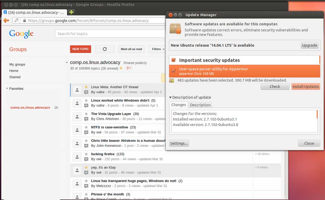This screenshot has width=325, height=200.
Task: Click the Google+ +1 badge
Action: coord(129,68)
